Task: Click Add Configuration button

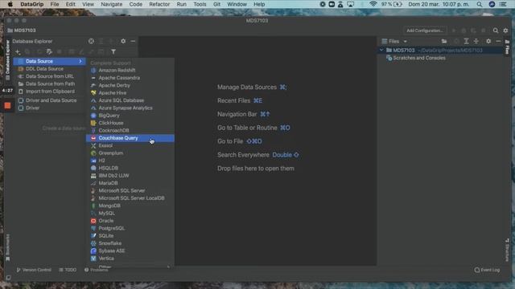Action: pos(425,31)
